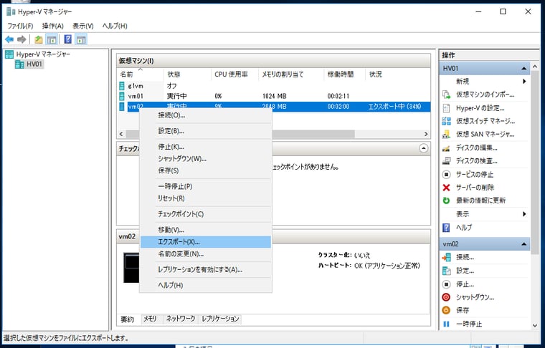Collapse the vm02 actions section
This screenshot has height=348, width=545.
click(523, 244)
